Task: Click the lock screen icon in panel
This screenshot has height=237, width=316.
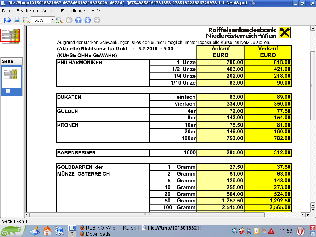Action: [x=313, y=234]
